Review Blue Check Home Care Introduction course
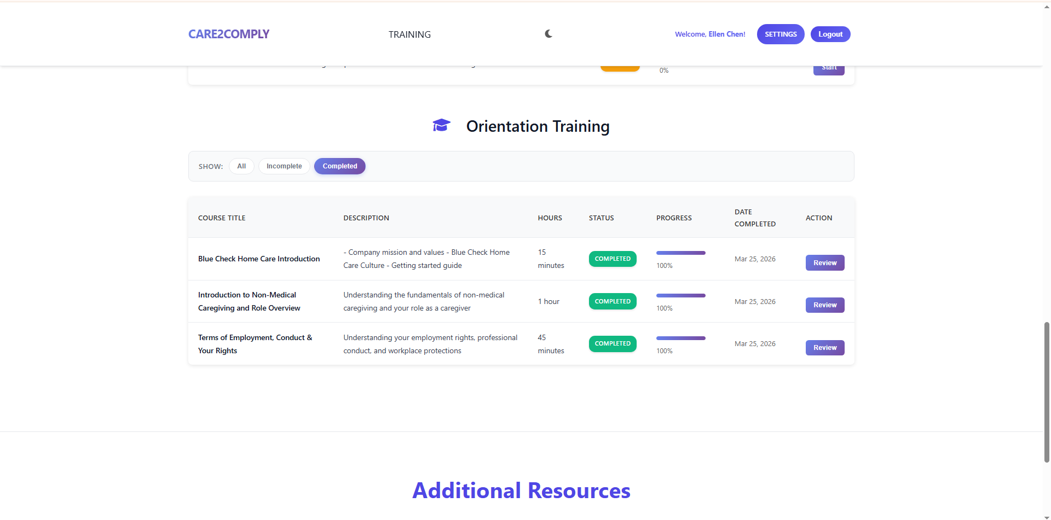The image size is (1051, 520). [824, 262]
